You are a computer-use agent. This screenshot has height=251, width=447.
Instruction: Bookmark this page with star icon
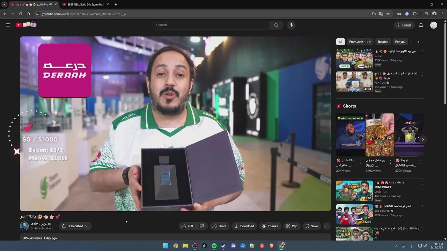pyautogui.click(x=388, y=14)
